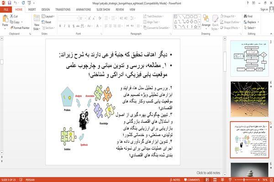Open the Replace dropdown arrow
The width and height of the screenshot is (274, 182).
(258, 22)
